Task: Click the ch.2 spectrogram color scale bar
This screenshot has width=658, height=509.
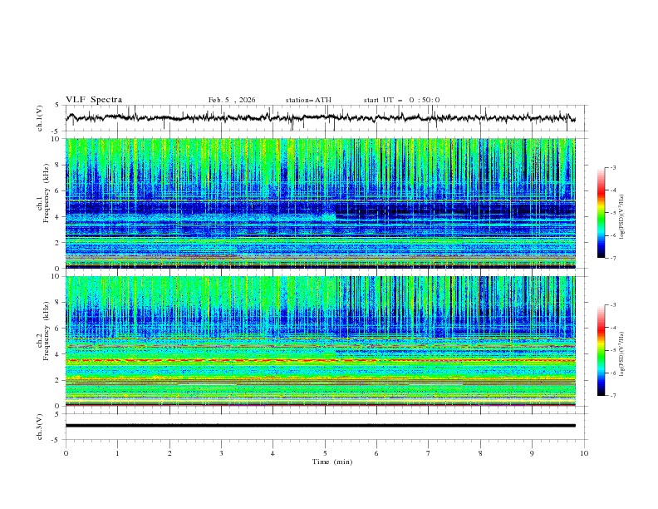Action: [602, 350]
